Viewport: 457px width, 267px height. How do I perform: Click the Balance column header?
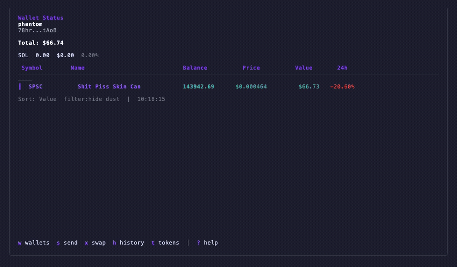pos(195,68)
